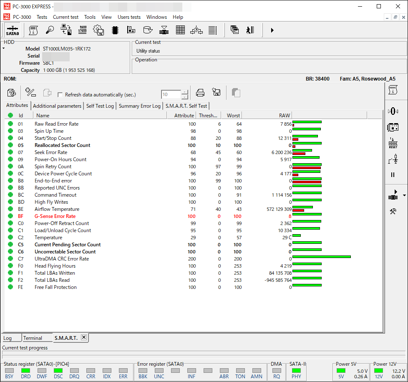Open the 9600/57600 baud rate icon
Screen dimensions: 408x382
[83, 29]
